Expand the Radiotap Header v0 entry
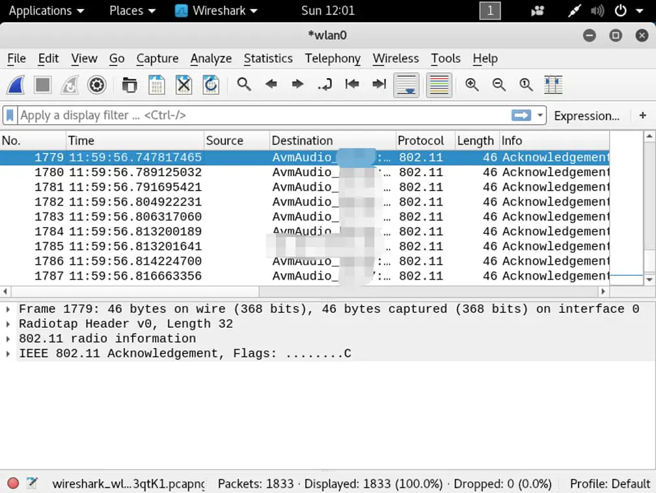This screenshot has height=493, width=656. pyautogui.click(x=8, y=324)
